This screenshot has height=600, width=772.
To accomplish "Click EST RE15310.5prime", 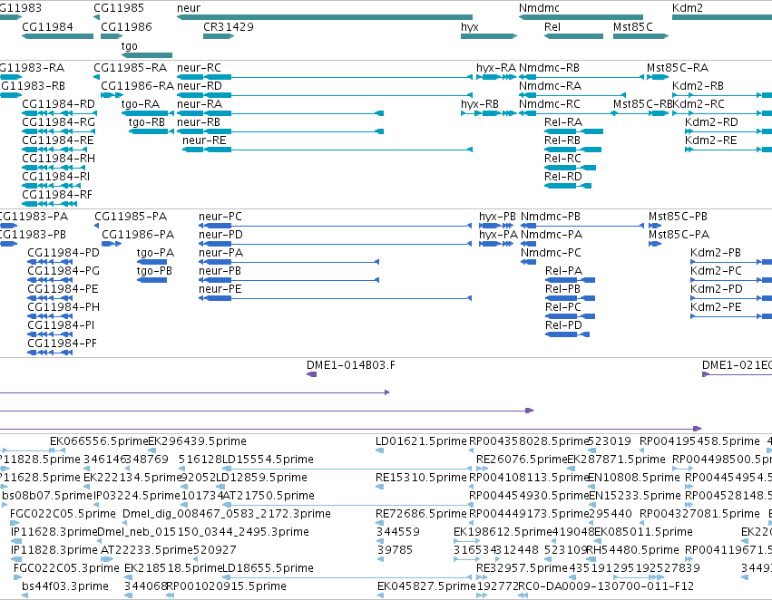I will 379,487.
